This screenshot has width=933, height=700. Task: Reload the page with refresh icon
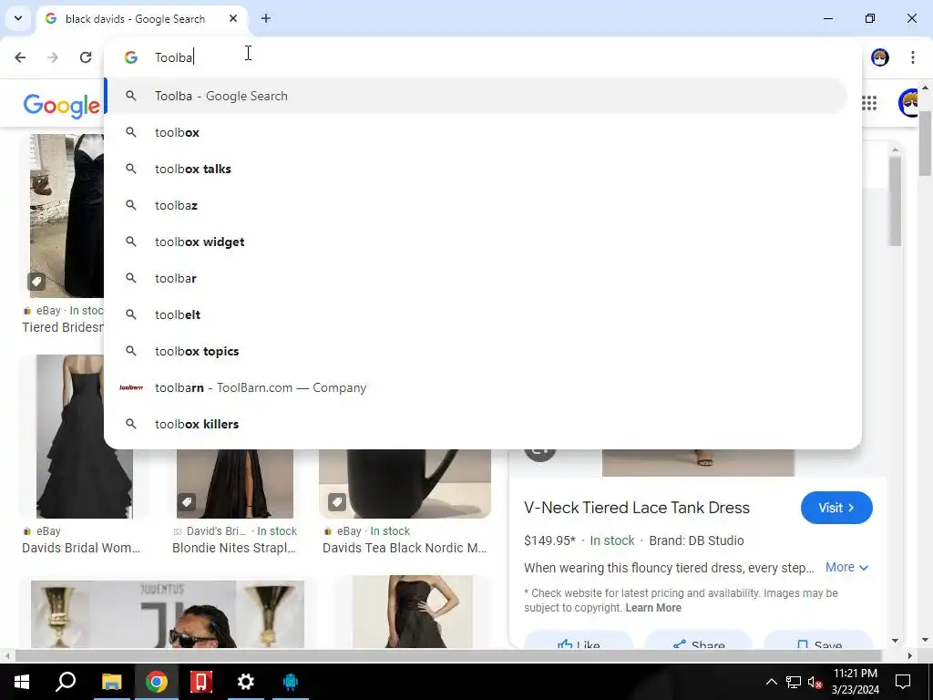[86, 57]
